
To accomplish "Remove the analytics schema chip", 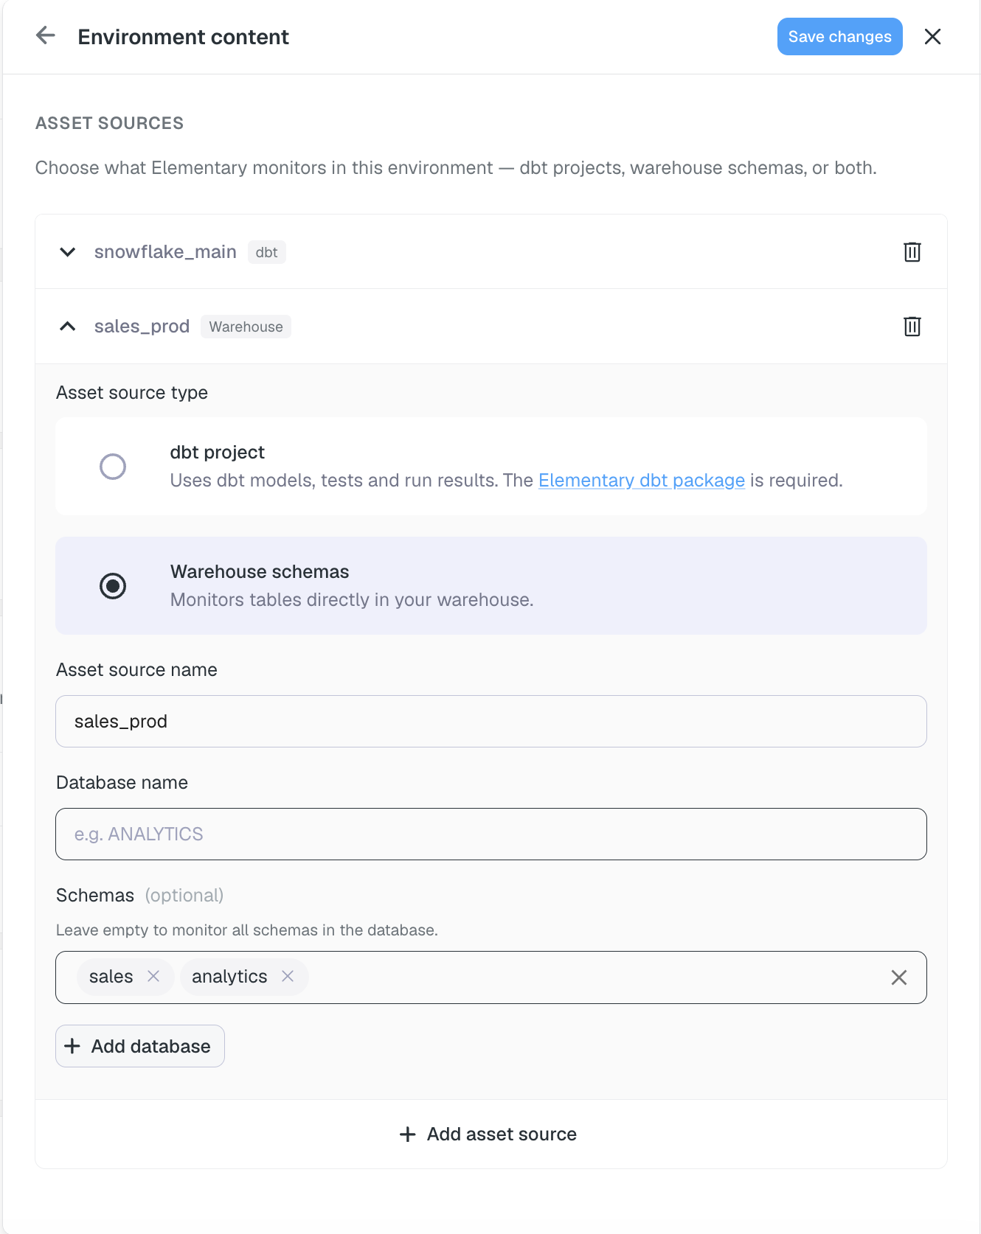I will coord(288,976).
